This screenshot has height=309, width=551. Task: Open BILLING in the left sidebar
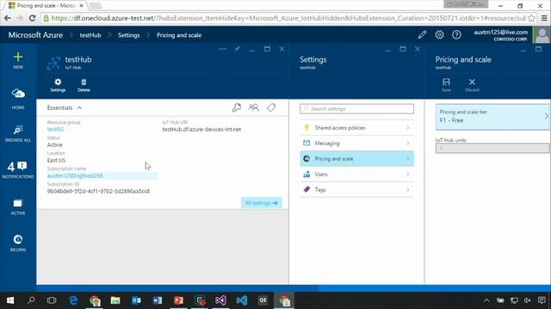click(x=18, y=243)
